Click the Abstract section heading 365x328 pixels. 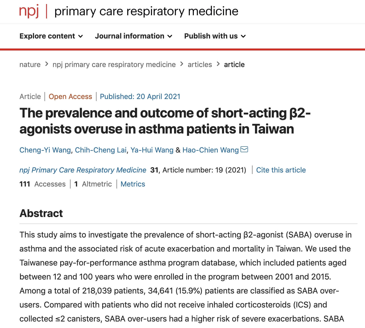[41, 213]
